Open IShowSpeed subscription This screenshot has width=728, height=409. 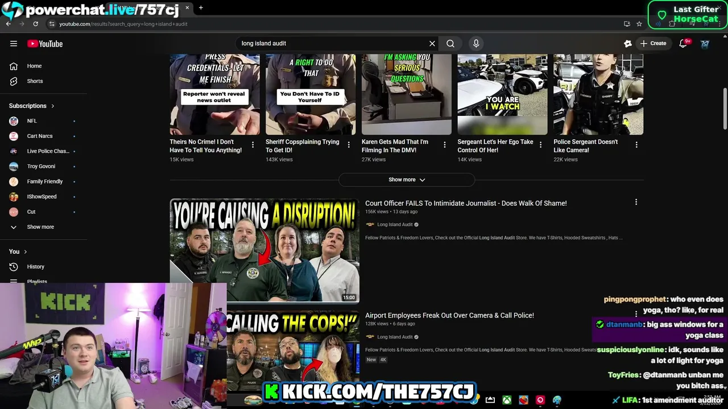42,197
